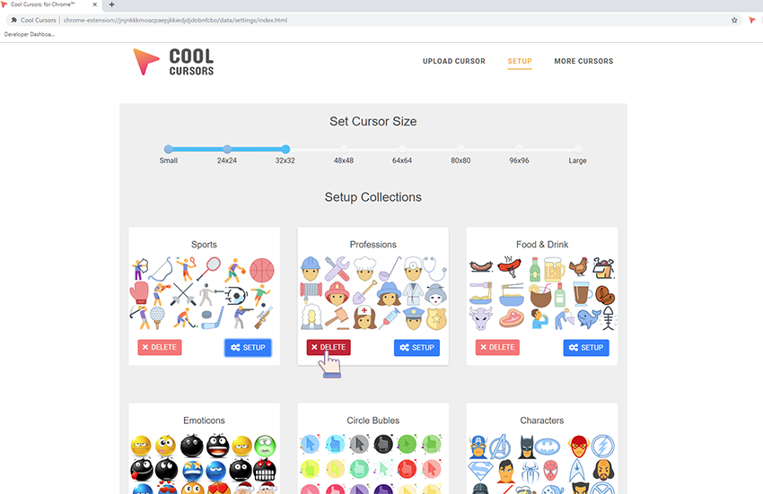Set cursor size slider to 48x48
The image size is (763, 494).
[344, 149]
